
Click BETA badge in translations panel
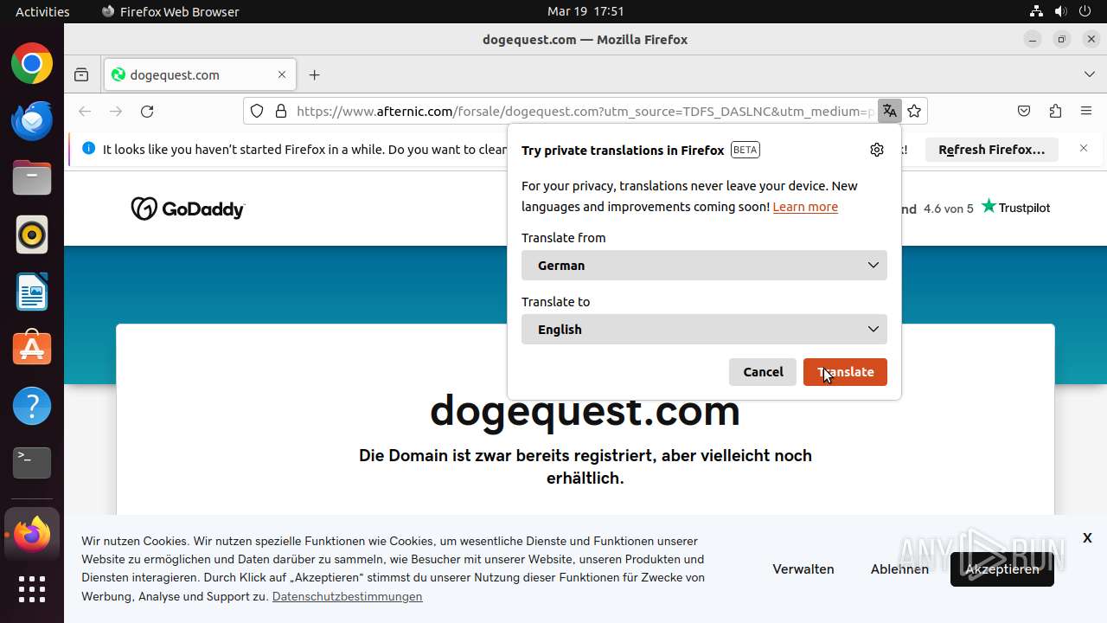click(745, 150)
